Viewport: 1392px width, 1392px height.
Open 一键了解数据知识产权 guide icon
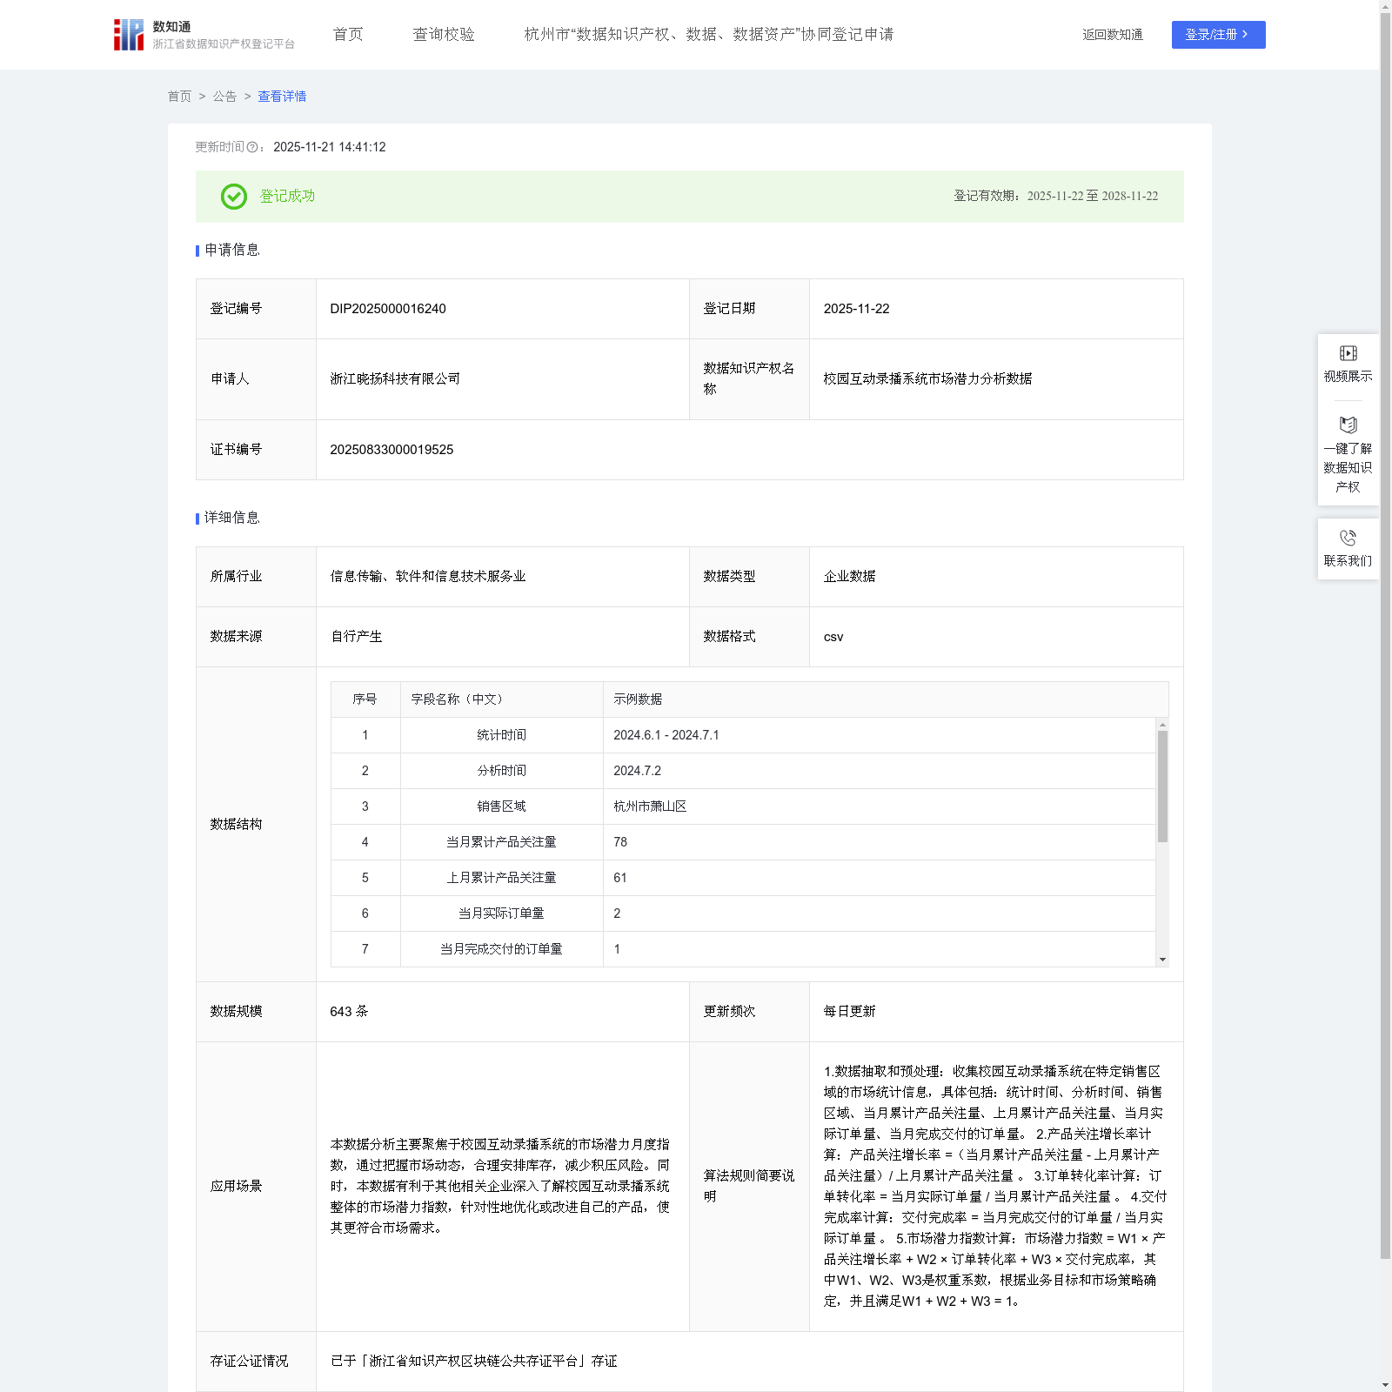(1348, 425)
